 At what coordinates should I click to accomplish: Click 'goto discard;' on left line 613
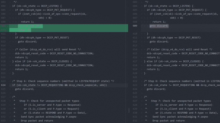pos(27,42)
